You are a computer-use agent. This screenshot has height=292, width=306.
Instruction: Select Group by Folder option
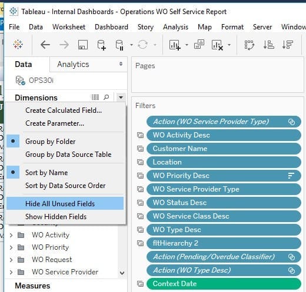point(65,142)
